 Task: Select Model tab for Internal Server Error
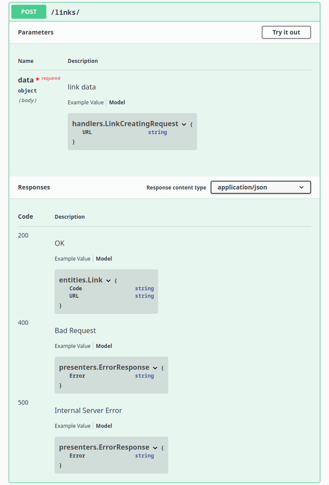tap(104, 426)
